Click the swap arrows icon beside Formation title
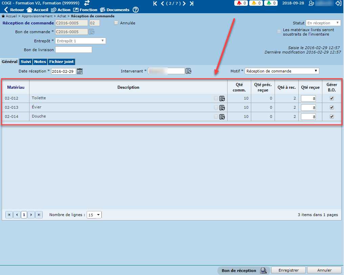344x275 pixels. [x=87, y=3]
